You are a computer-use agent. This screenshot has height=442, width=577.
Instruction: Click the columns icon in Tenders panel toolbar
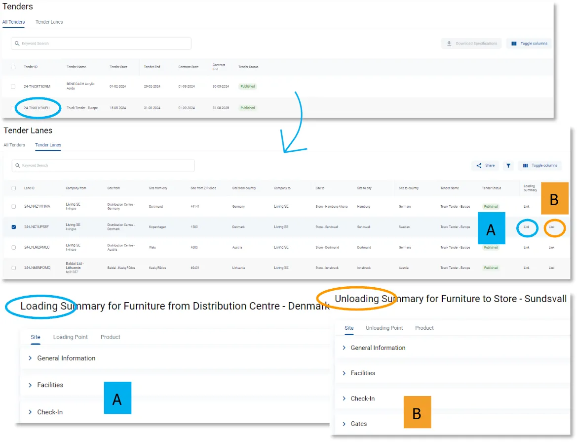coord(514,44)
